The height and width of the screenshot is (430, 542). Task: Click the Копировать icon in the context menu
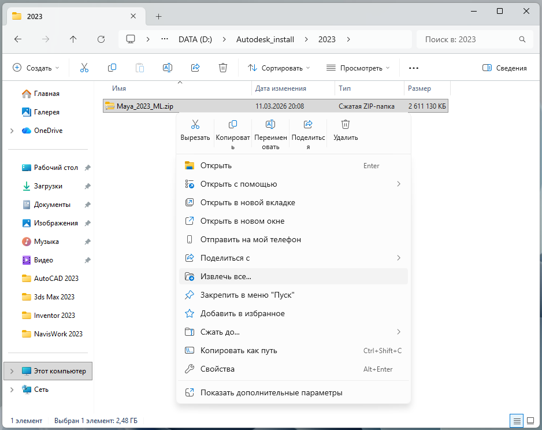pos(233,124)
